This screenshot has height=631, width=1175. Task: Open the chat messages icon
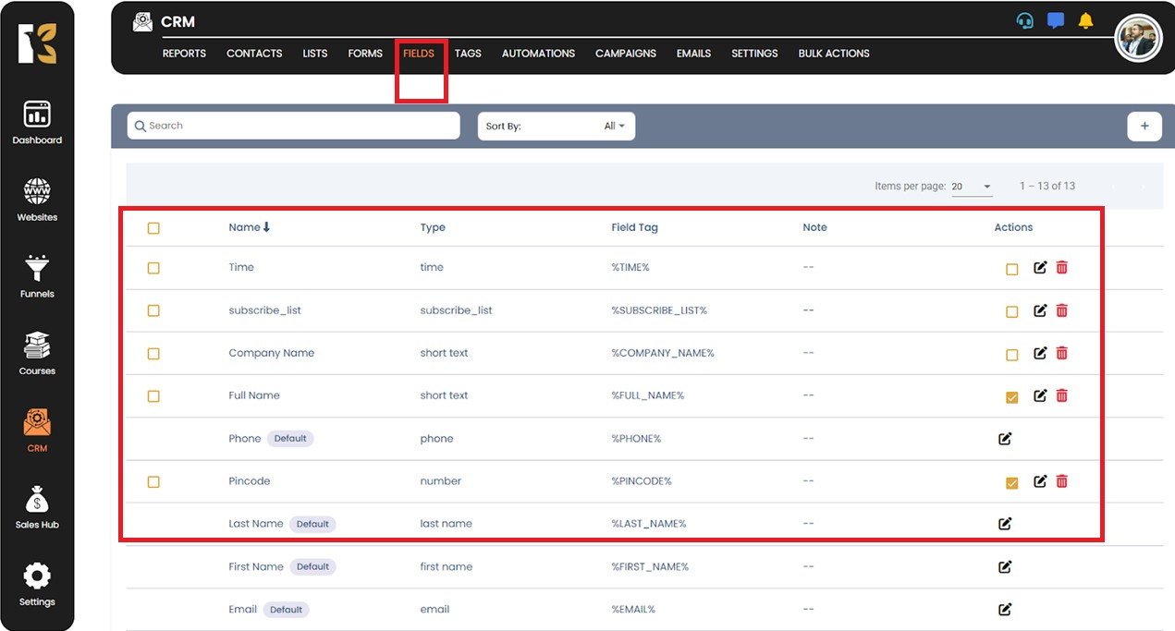pyautogui.click(x=1055, y=21)
